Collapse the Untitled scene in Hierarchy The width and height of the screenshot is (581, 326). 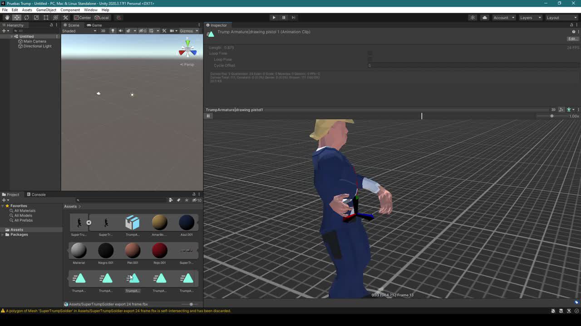tap(12, 36)
